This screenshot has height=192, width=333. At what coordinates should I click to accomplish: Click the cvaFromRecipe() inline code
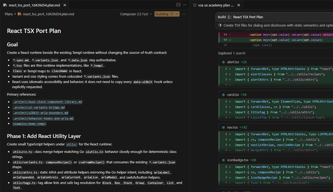(x=92, y=162)
